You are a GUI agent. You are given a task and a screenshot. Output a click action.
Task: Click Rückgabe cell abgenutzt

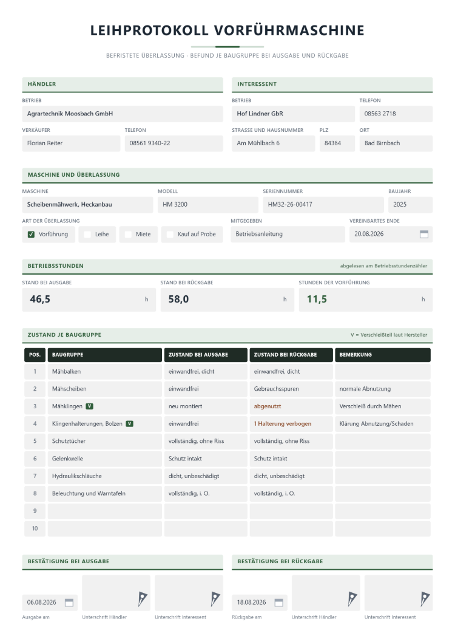[291, 406]
